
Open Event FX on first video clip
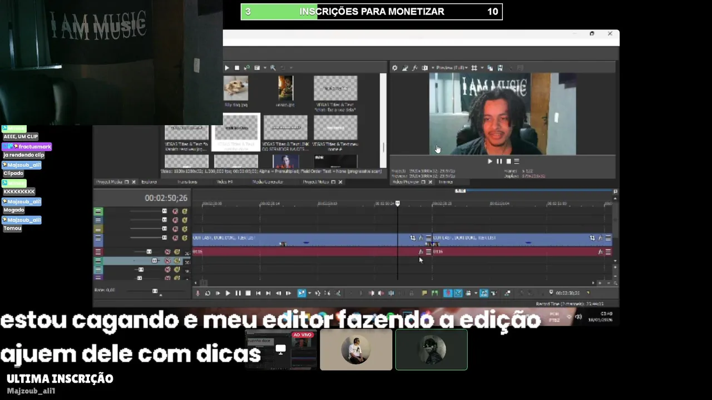point(421,238)
